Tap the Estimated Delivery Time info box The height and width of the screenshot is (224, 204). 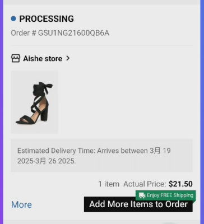tap(102, 155)
